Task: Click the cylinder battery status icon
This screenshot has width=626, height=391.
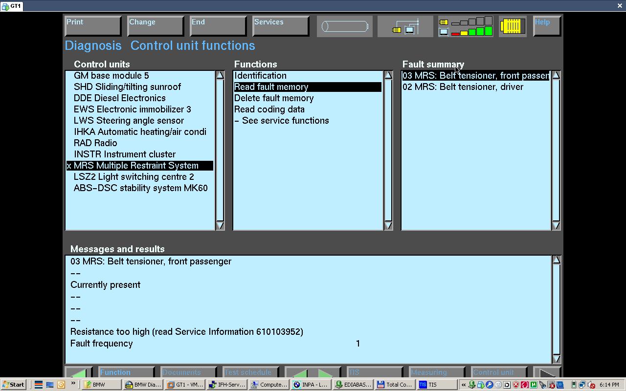Action: point(344,26)
